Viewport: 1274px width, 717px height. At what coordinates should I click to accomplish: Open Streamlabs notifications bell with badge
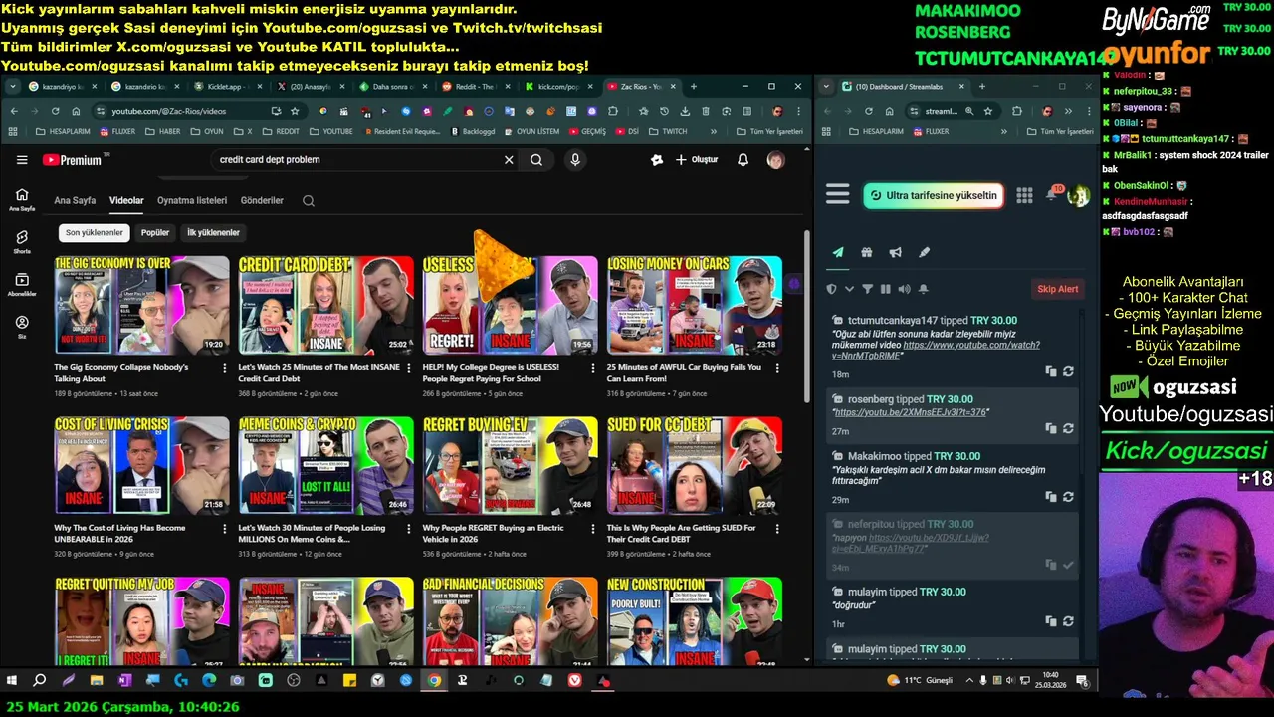click(x=1052, y=193)
